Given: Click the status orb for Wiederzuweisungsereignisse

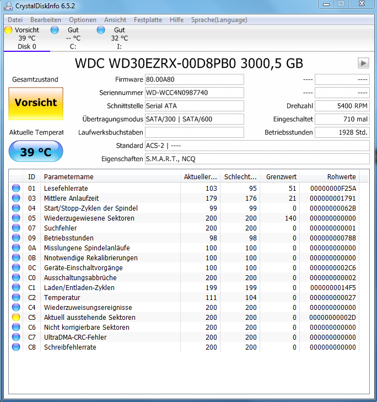Looking at the screenshot, I should [16, 307].
